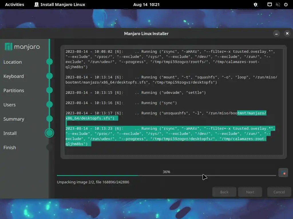293x219 pixels.
Task: Select the Partitions step
Action: tap(14, 90)
